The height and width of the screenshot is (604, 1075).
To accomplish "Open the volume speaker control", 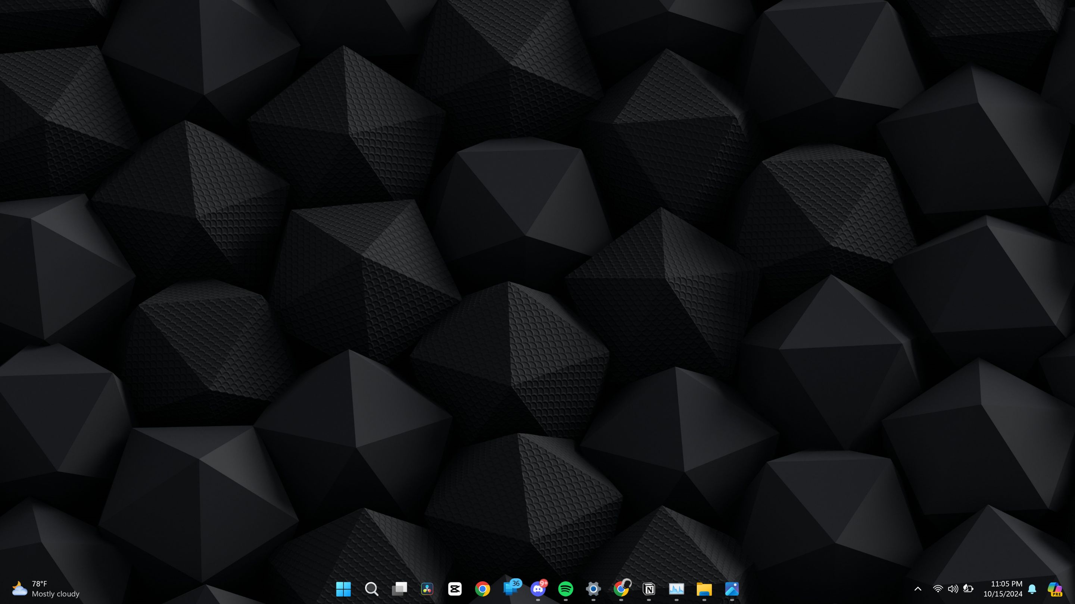I will pos(953,589).
